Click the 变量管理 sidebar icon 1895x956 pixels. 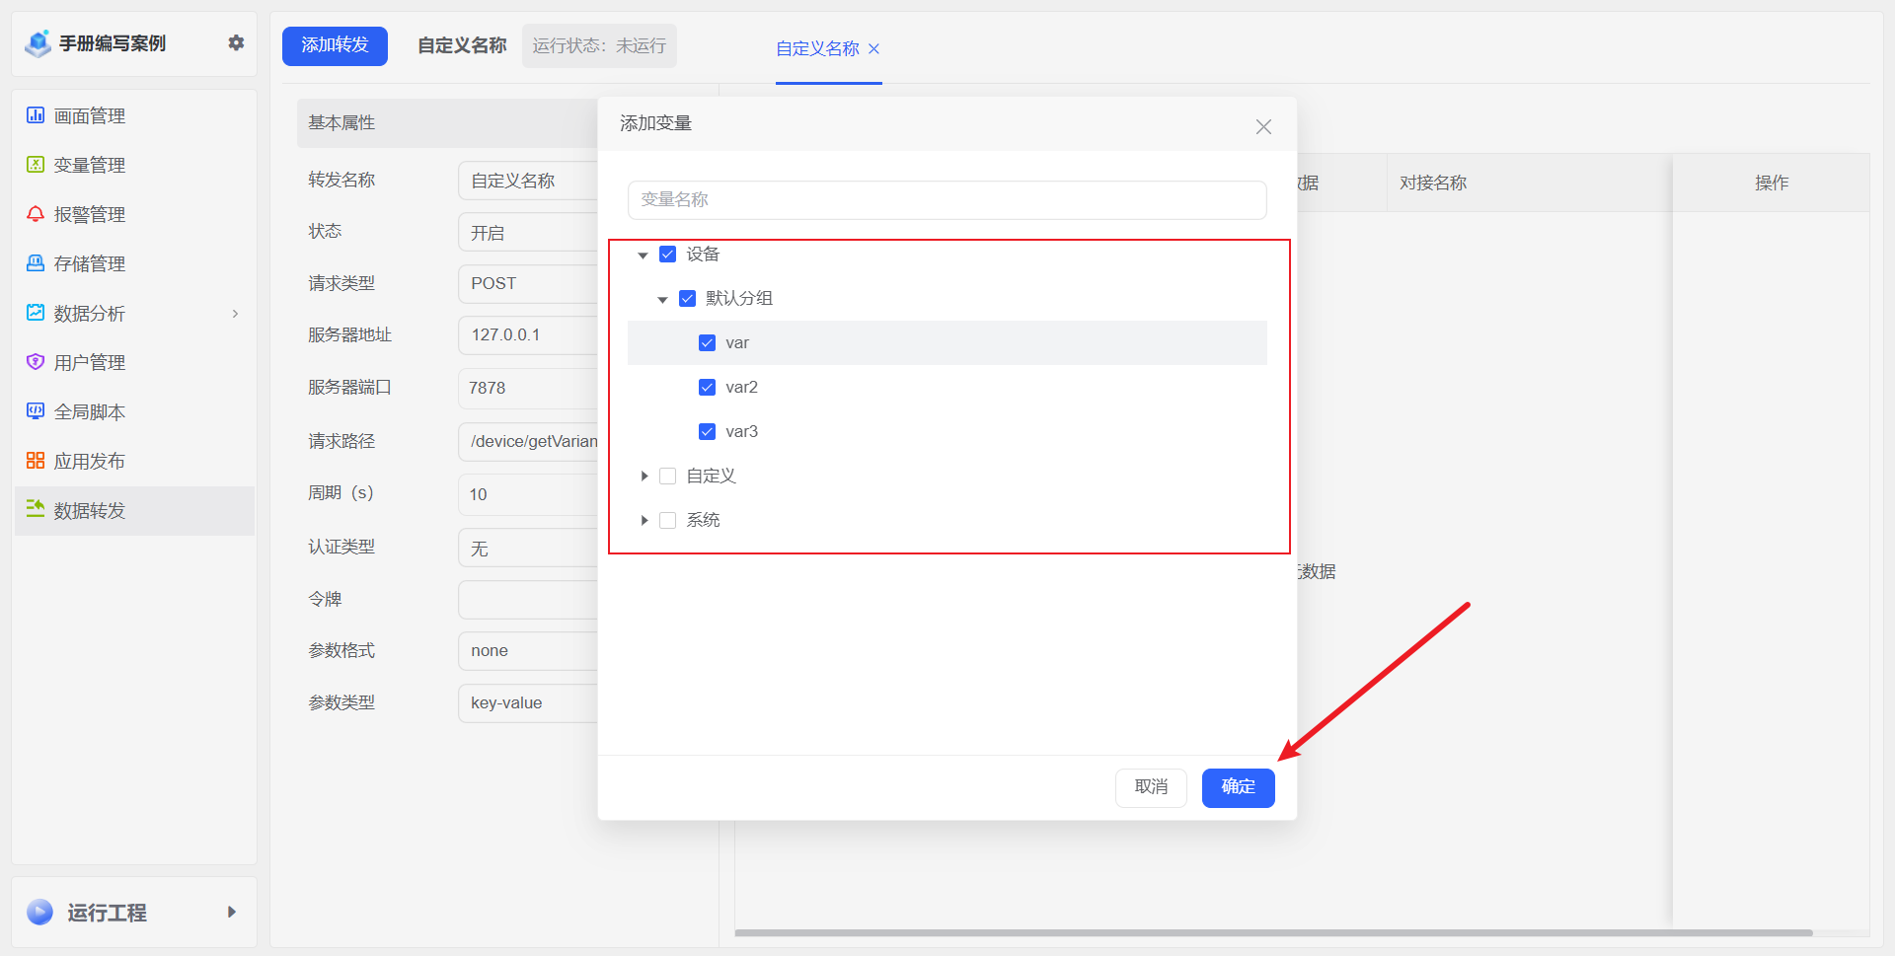36,165
